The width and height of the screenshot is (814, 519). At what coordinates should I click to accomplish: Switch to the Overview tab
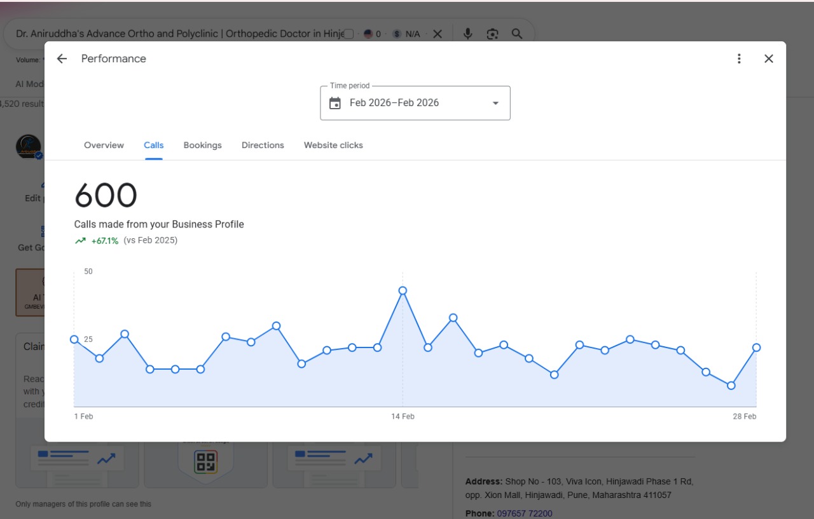(104, 145)
